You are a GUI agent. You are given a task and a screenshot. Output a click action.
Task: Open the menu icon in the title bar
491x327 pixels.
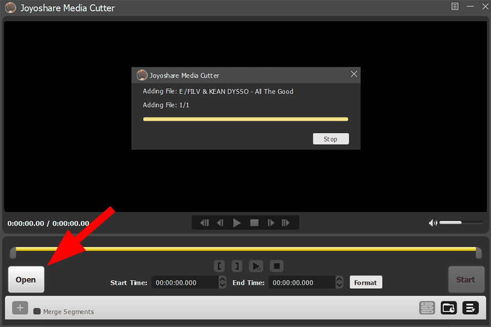[x=455, y=7]
